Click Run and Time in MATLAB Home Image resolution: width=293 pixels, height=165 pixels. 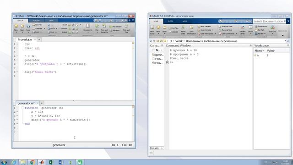pyautogui.click(x=225, y=30)
